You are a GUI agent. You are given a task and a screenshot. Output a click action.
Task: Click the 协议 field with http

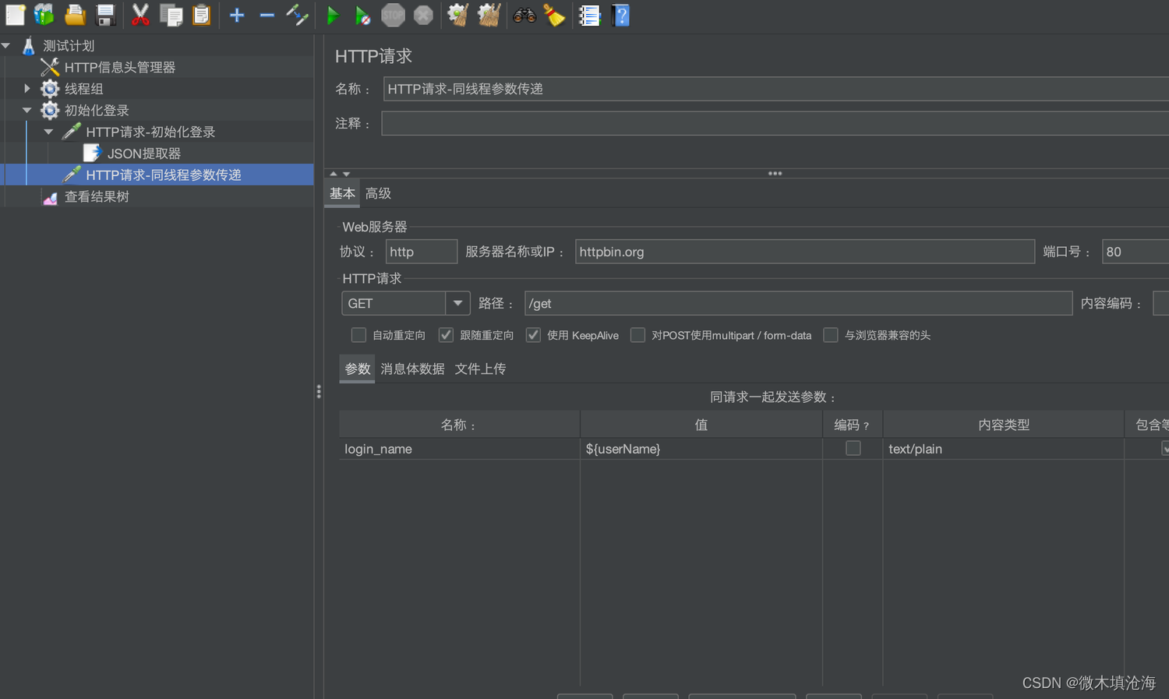tap(422, 252)
